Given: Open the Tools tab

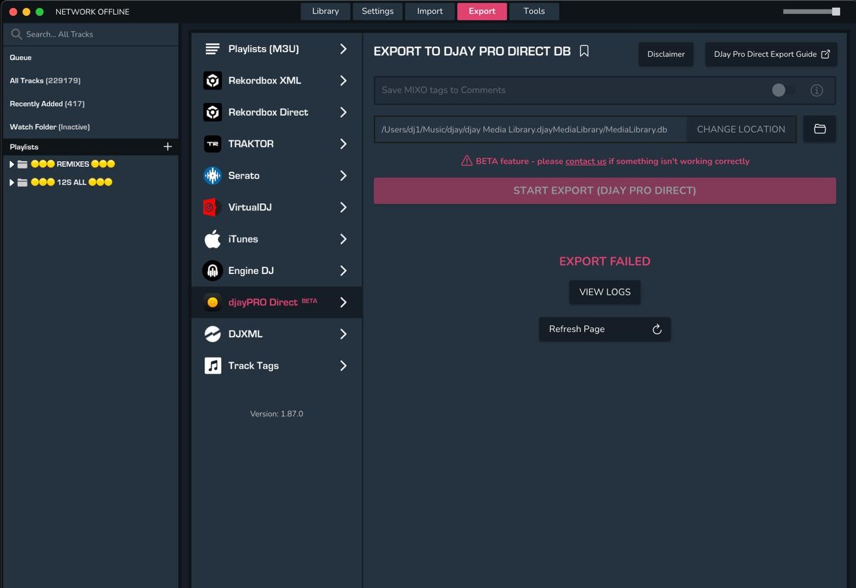Looking at the screenshot, I should (534, 11).
